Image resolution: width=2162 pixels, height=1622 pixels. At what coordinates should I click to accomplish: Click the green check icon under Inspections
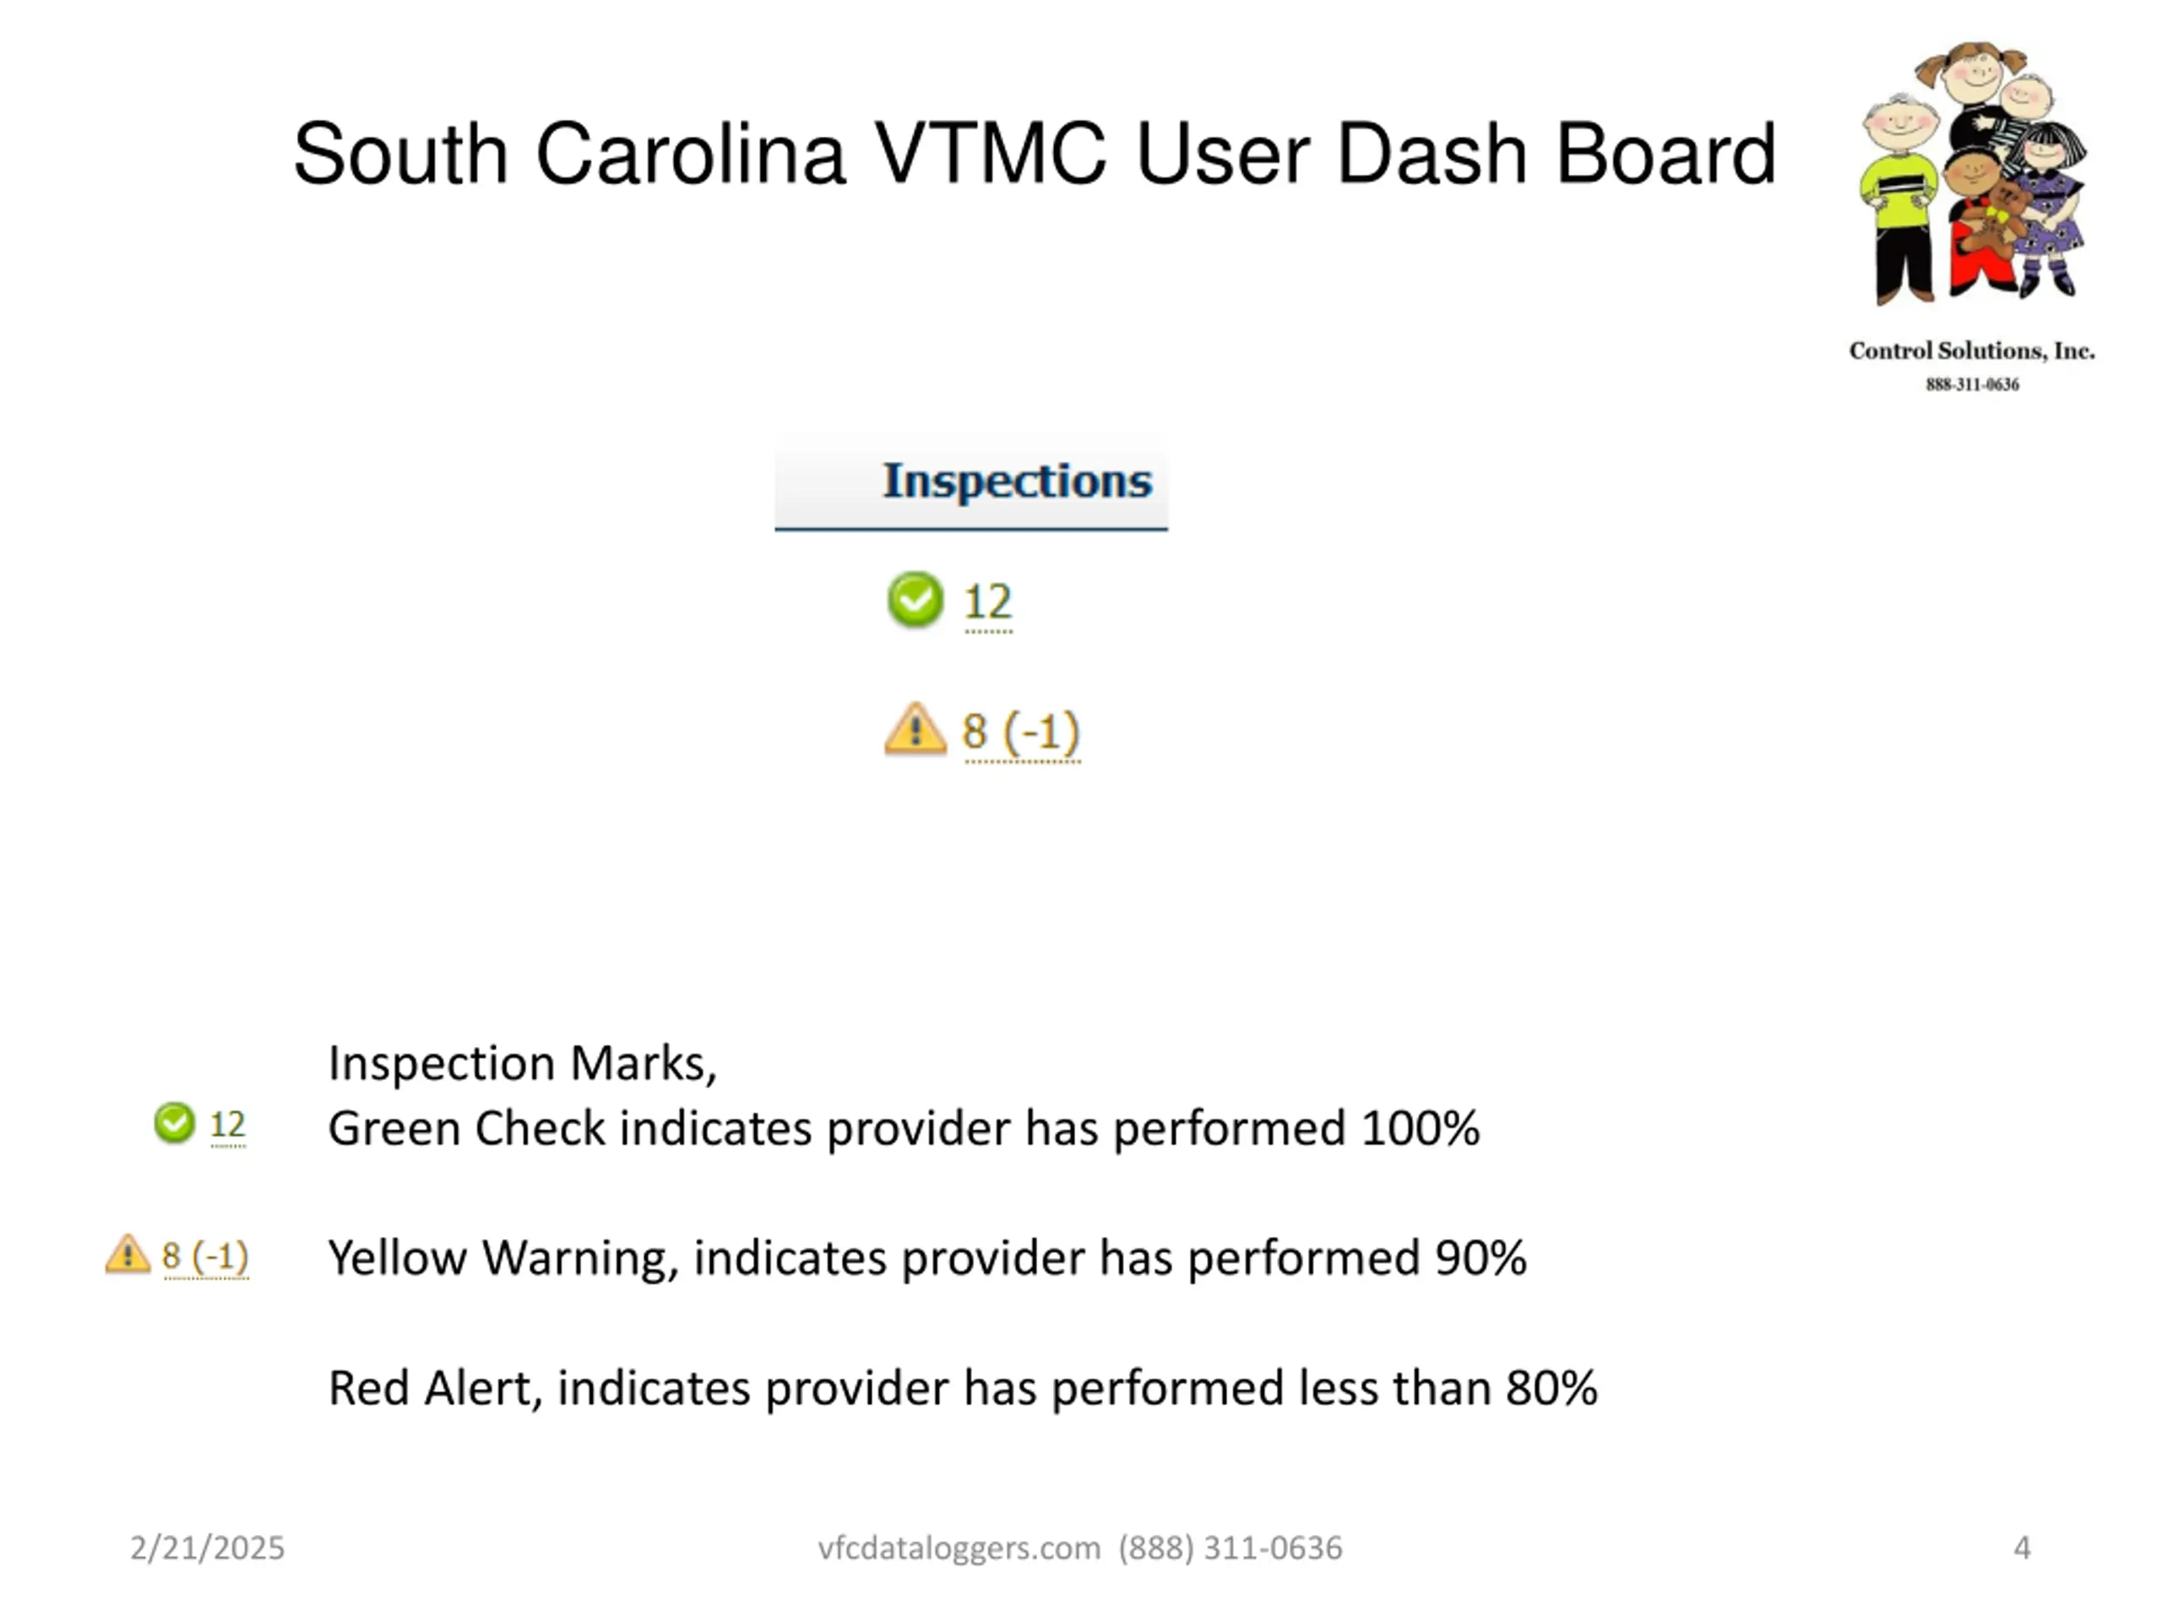coord(915,599)
